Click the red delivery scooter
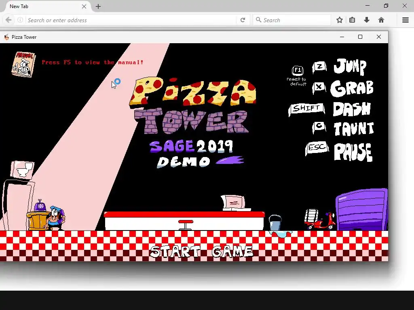 319,219
